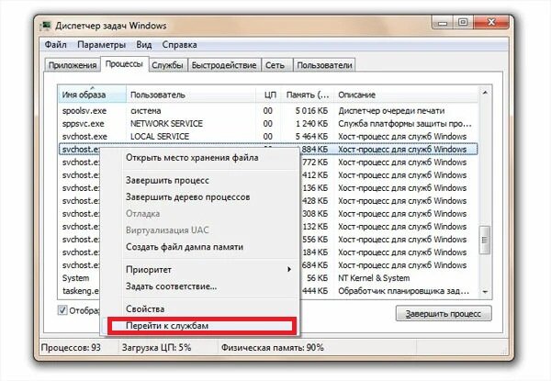This screenshot has height=381, width=551.
Task: Click the Завершить процесс button
Action: point(444,314)
